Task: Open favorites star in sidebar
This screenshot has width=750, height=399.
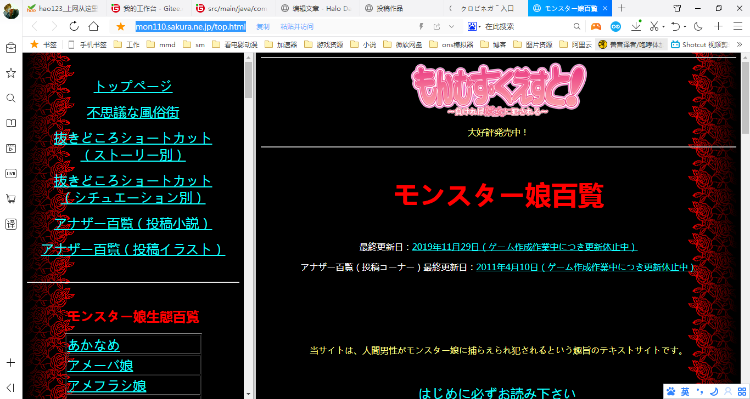Action: point(11,73)
